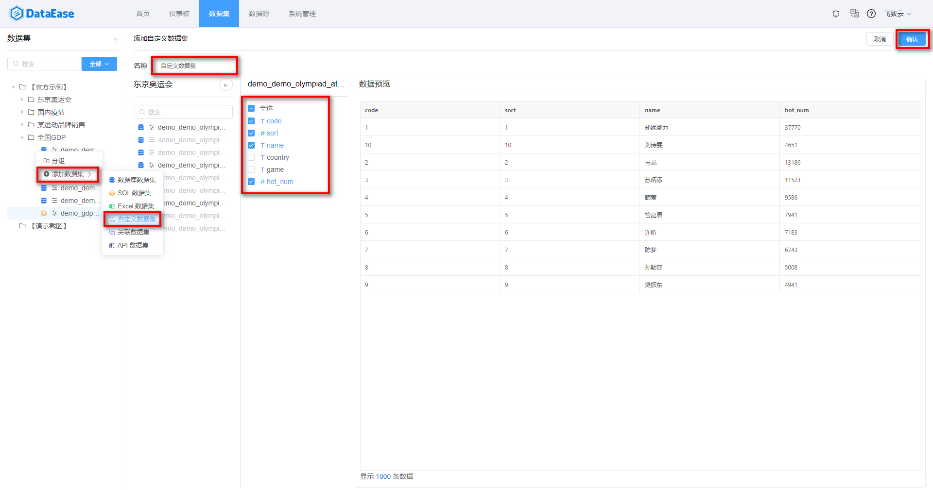Click folder icon of 【官方示例】
Image resolution: width=933 pixels, height=490 pixels.
[22, 87]
